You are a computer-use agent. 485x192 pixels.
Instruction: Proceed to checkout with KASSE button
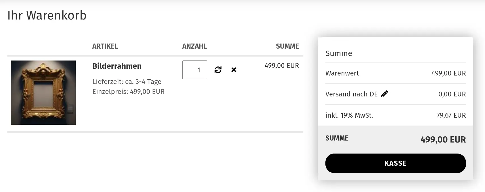395,163
